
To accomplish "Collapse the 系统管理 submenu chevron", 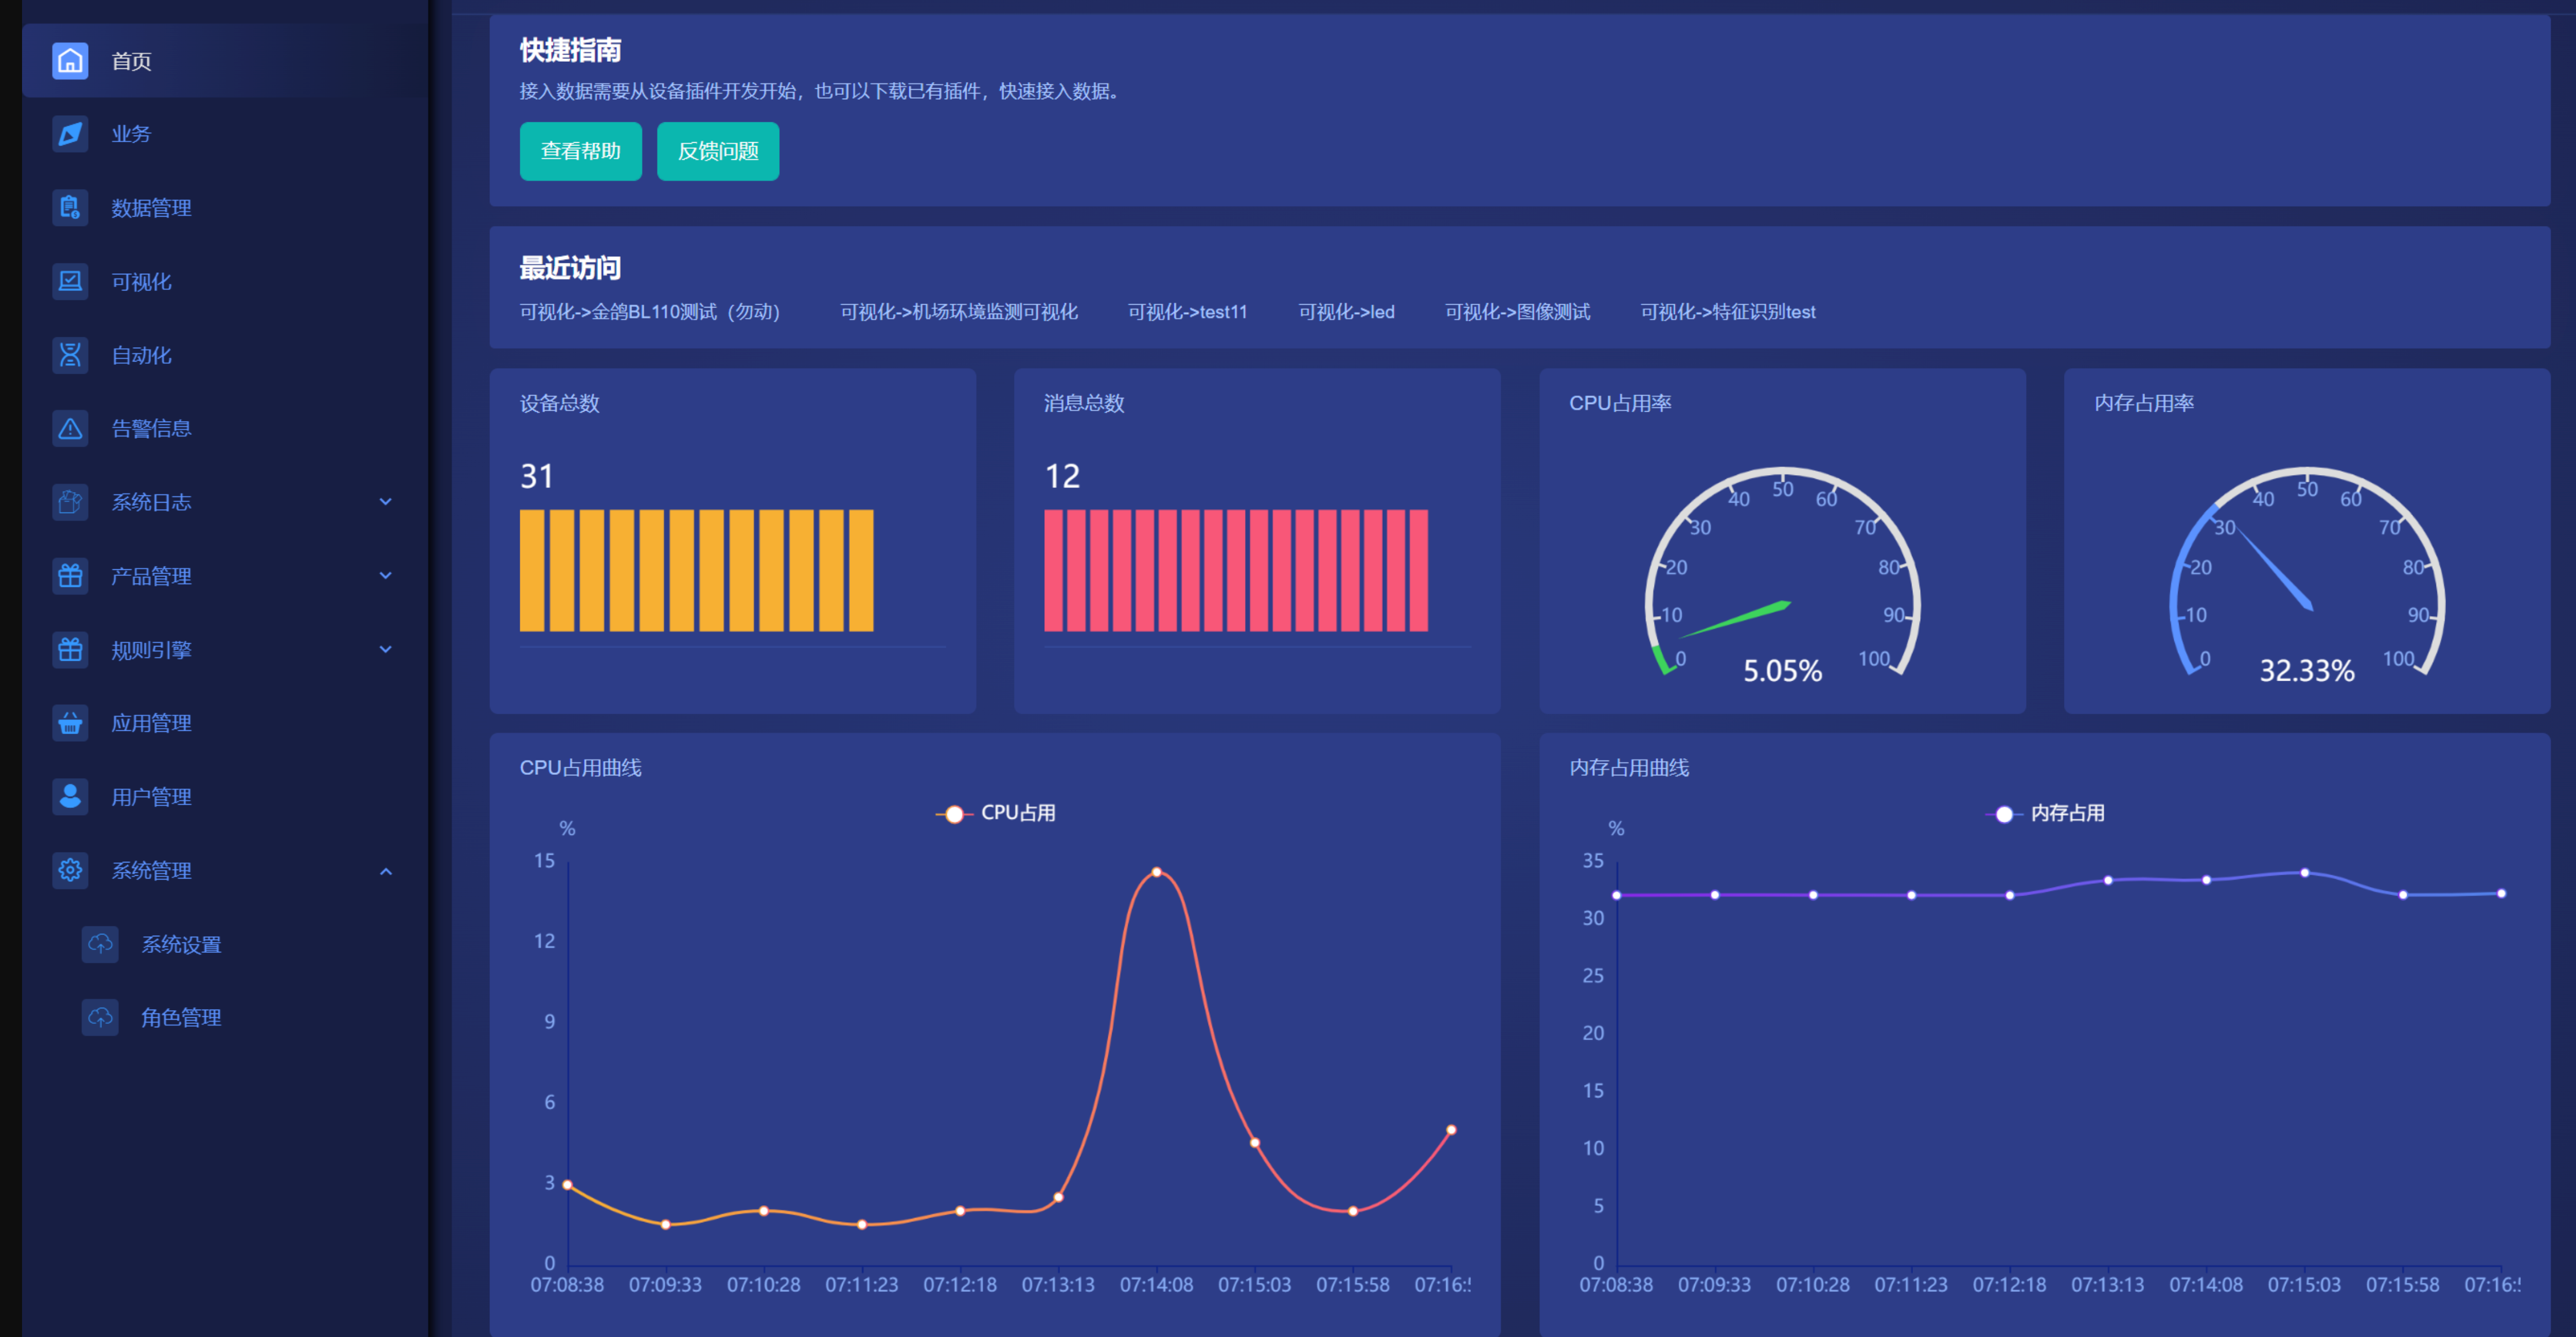I will [386, 871].
